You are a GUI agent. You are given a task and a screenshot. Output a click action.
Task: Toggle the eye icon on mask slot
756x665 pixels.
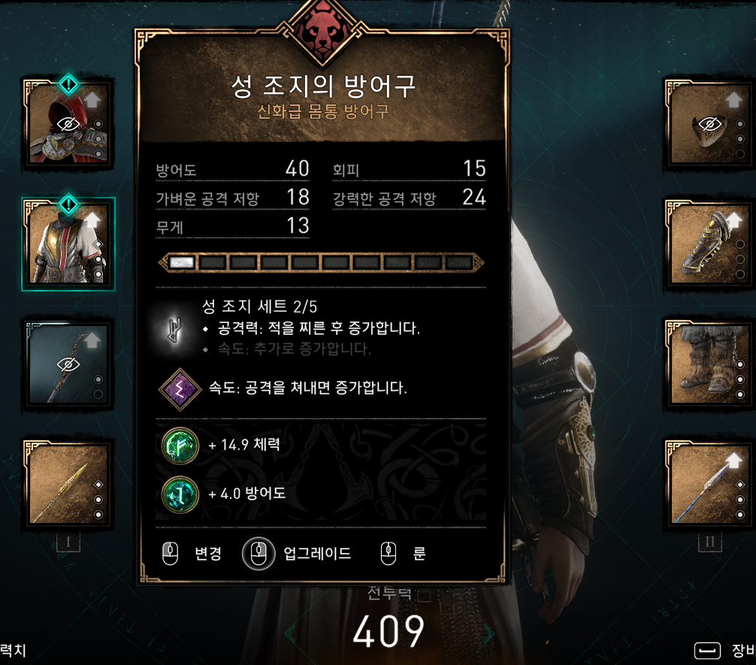[709, 125]
